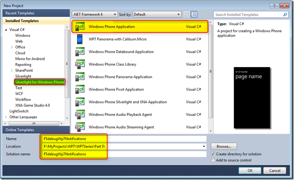This screenshot has width=294, height=180.
Task: Click the phone page name preview thumbnail
Action: click(252, 98)
